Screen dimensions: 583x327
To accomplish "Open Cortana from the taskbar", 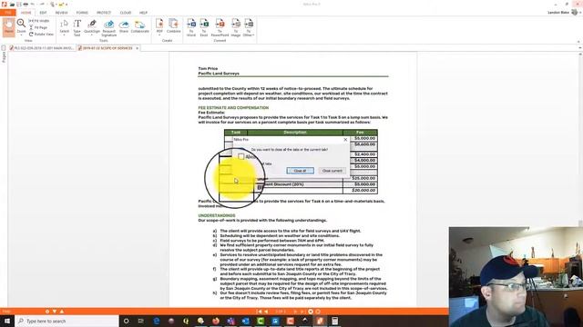I will tap(126, 321).
